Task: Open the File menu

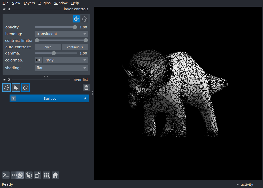Action: pos(5,3)
